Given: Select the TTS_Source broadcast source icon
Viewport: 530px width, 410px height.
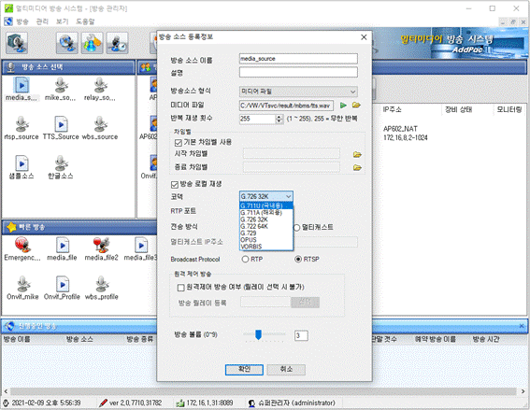Looking at the screenshot, I should (x=61, y=124).
